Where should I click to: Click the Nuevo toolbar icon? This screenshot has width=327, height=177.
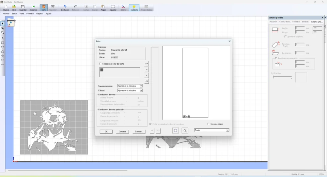click(x=6, y=8)
